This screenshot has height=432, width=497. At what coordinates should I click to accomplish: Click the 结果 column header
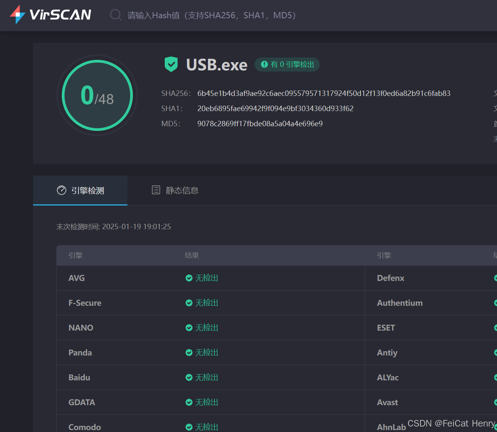tap(192, 255)
